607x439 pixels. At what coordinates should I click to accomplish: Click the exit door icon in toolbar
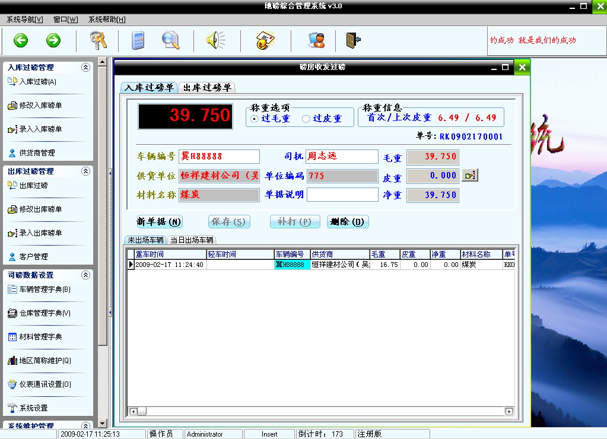tap(353, 40)
